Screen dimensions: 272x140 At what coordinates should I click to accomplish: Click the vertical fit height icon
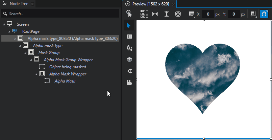(167, 14)
